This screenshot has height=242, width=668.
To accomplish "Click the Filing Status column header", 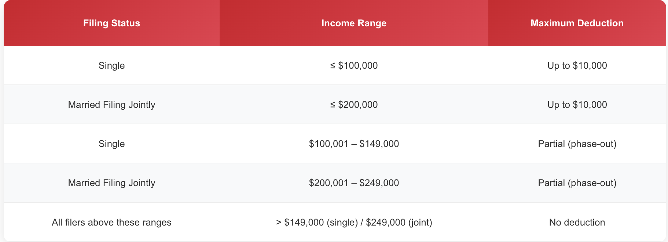I will click(111, 23).
